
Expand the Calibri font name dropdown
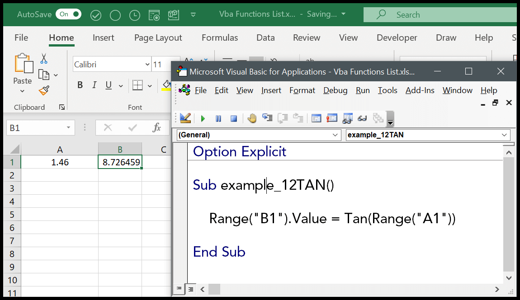(147, 65)
